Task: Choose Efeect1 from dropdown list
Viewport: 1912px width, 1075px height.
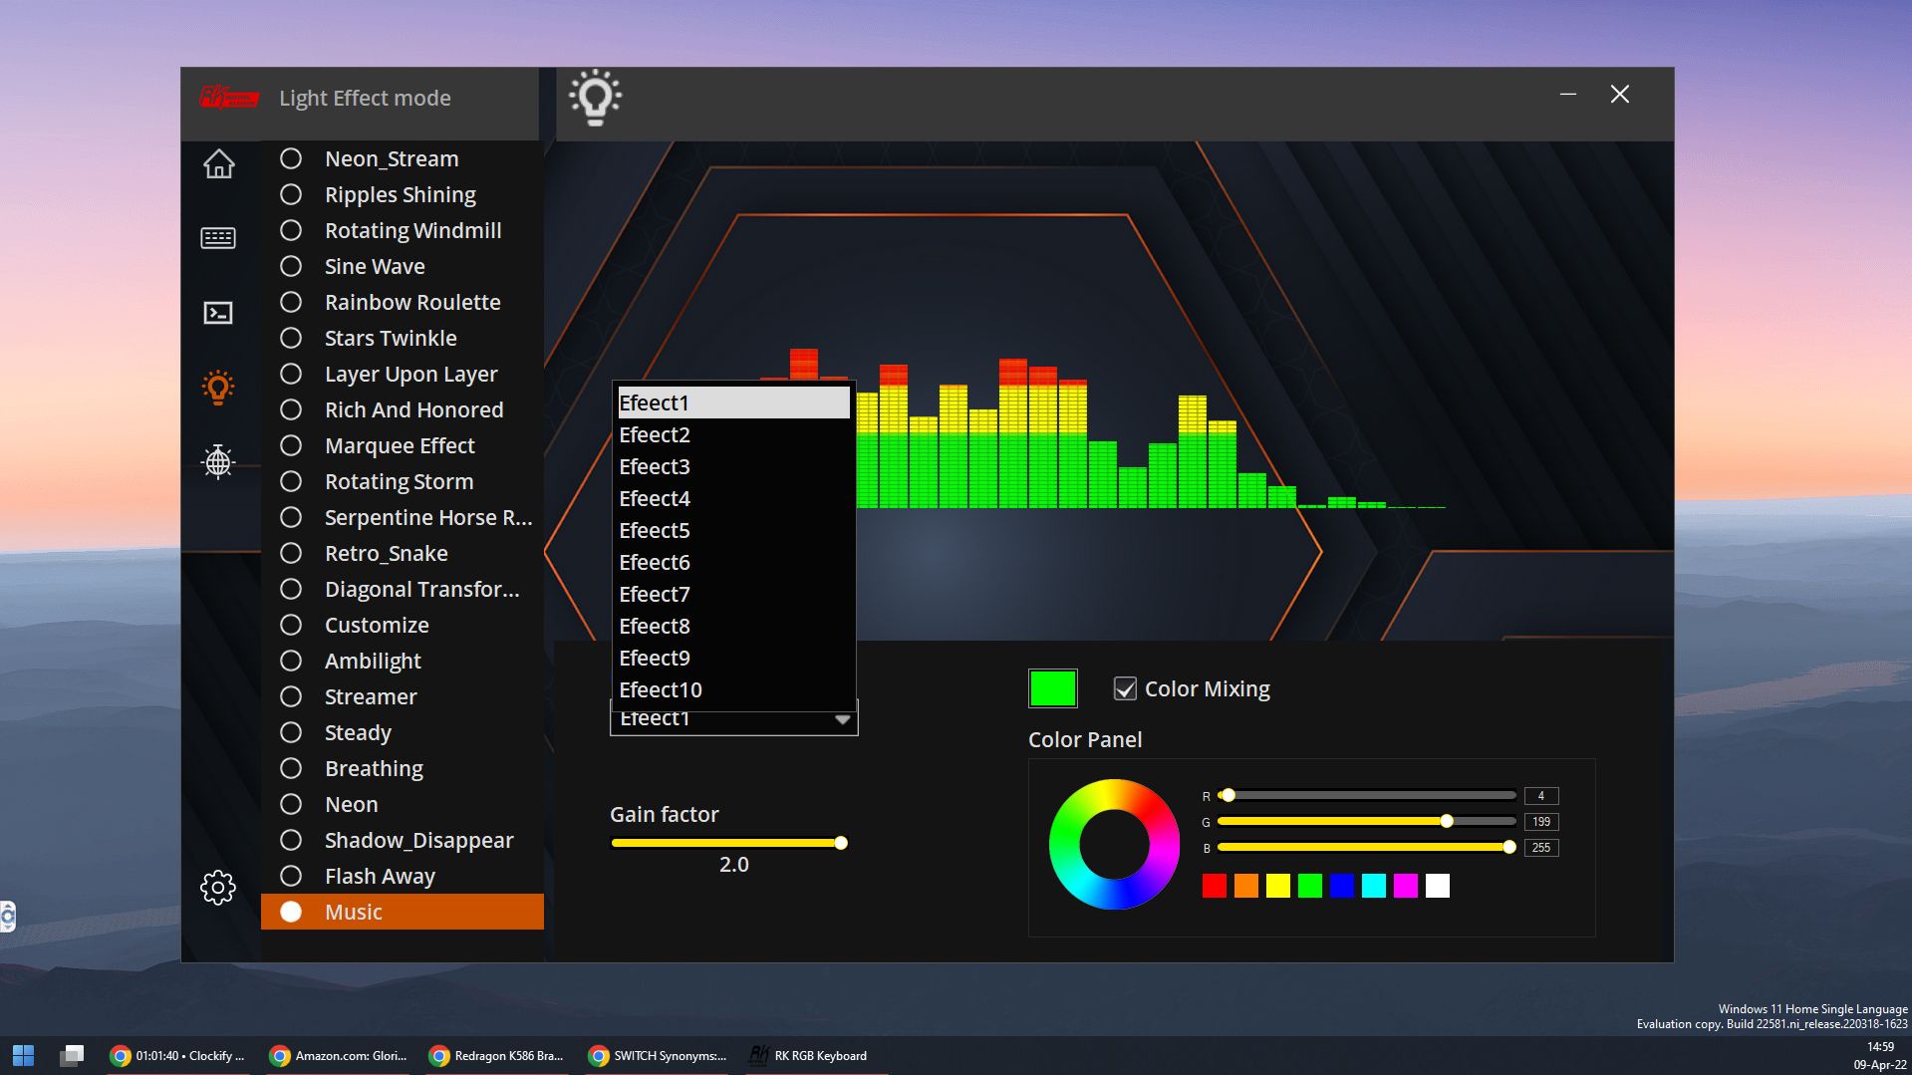Action: (733, 403)
